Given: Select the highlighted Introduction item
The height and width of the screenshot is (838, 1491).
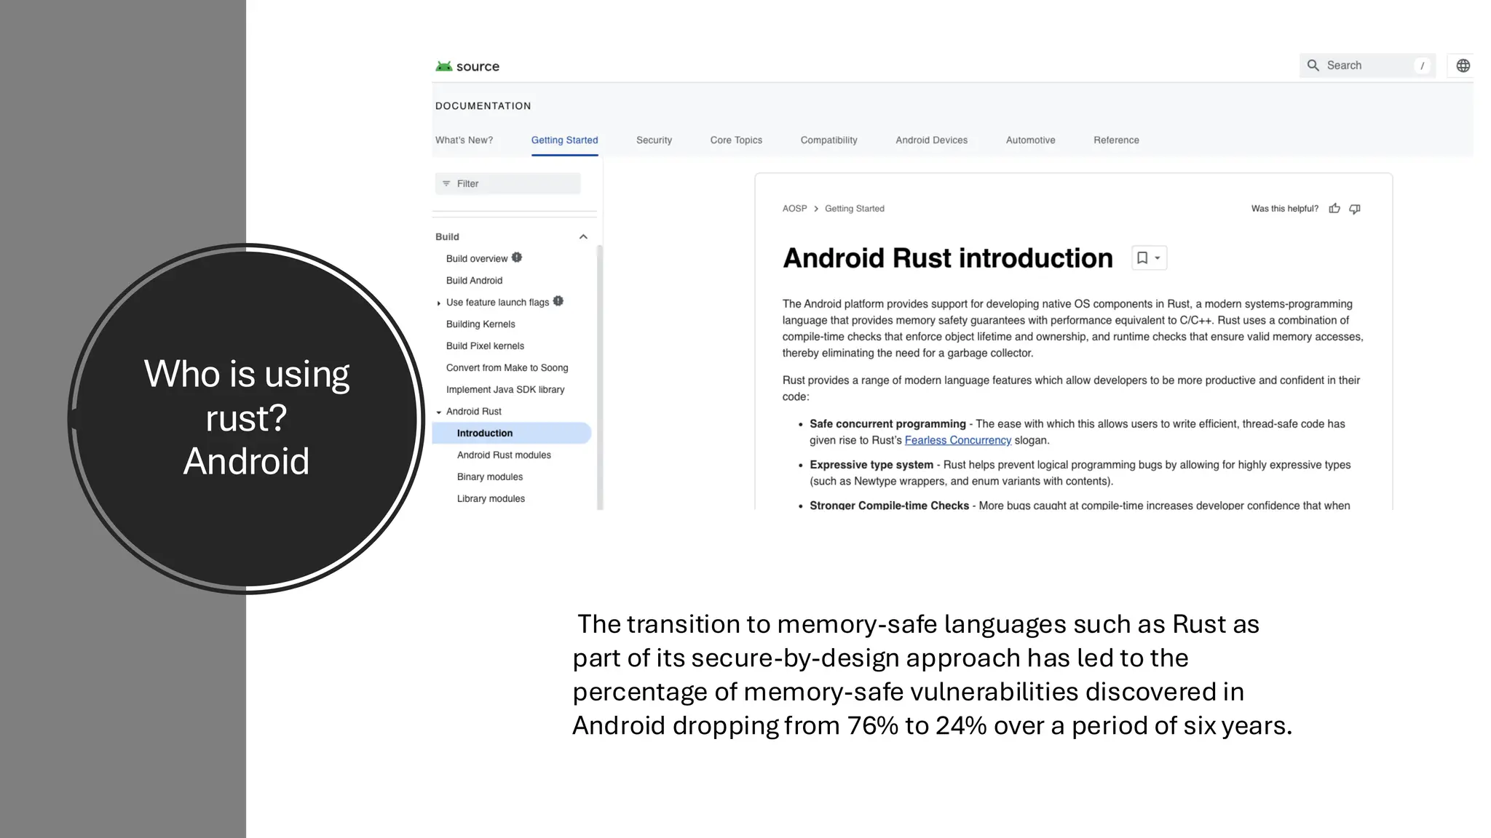Looking at the screenshot, I should point(511,433).
